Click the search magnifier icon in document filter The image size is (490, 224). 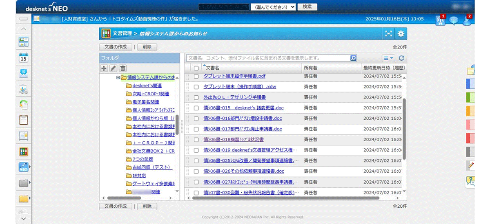tap(353, 58)
